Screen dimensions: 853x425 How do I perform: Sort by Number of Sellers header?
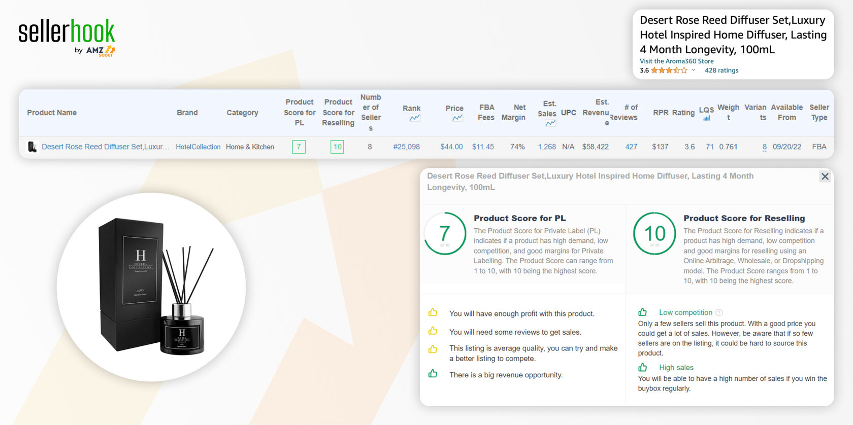coord(371,113)
